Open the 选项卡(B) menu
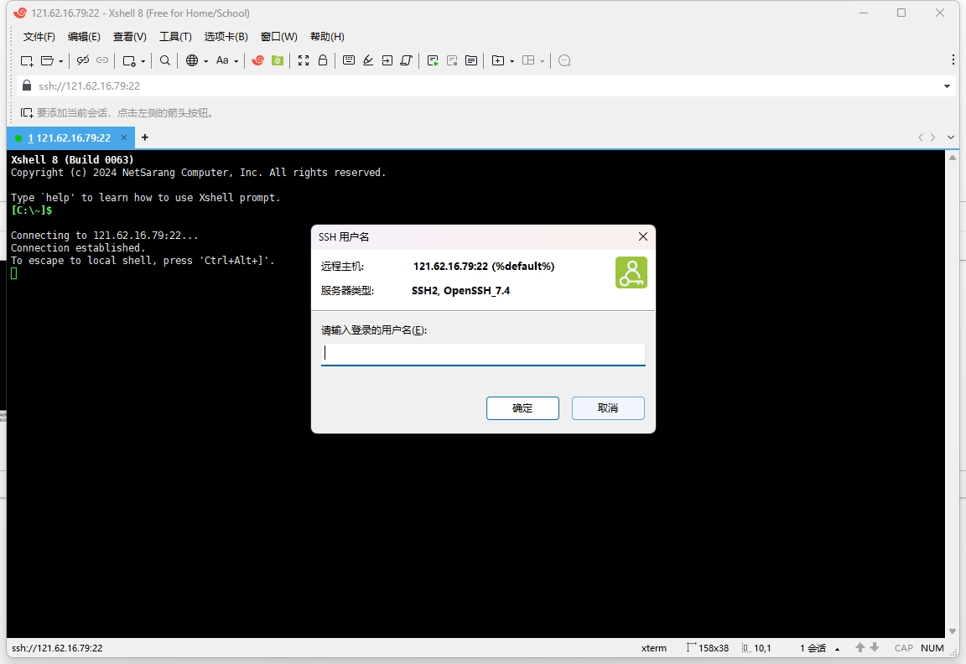This screenshot has height=664, width=966. [226, 36]
